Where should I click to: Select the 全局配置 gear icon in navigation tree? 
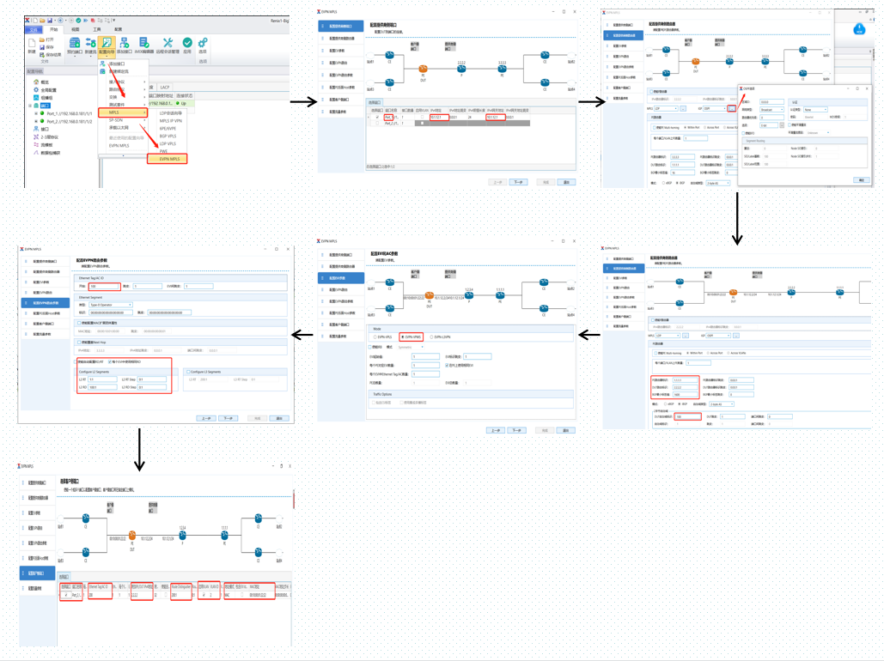(36, 89)
